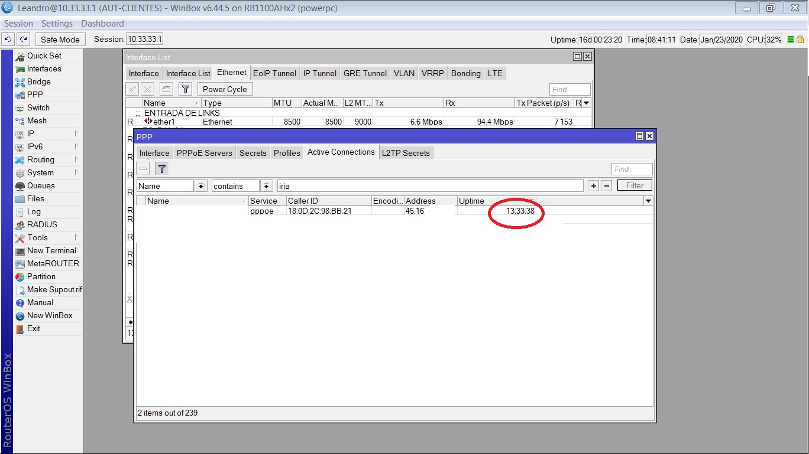Click the Power Cycle button
Screen dimensions: 809x454
[x=225, y=89]
